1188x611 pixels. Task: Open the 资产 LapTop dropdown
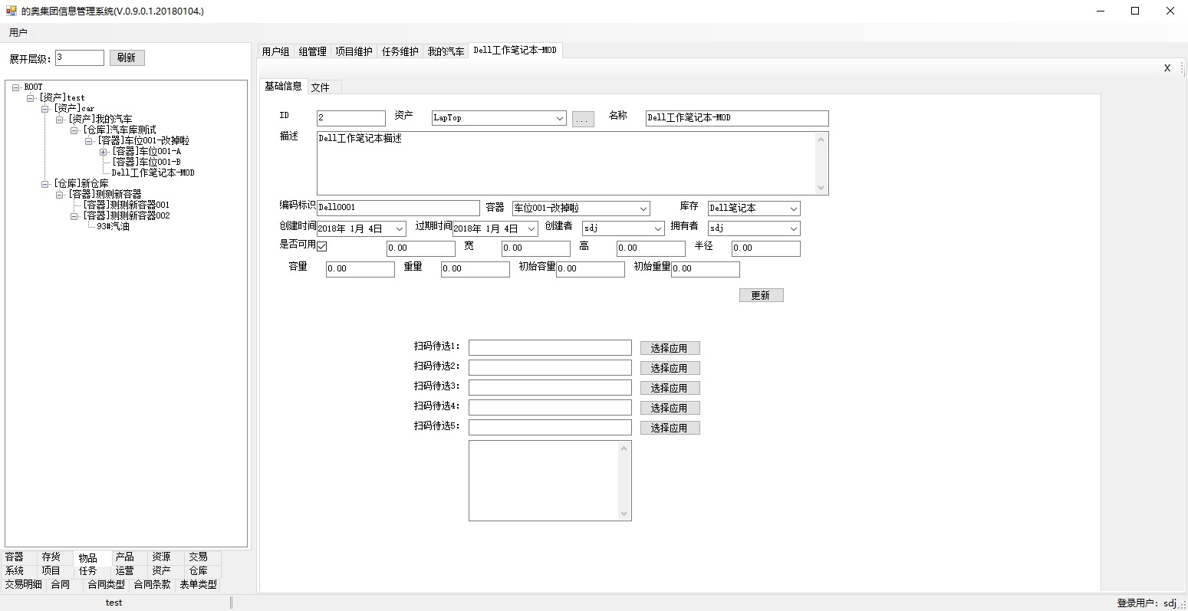[x=560, y=118]
